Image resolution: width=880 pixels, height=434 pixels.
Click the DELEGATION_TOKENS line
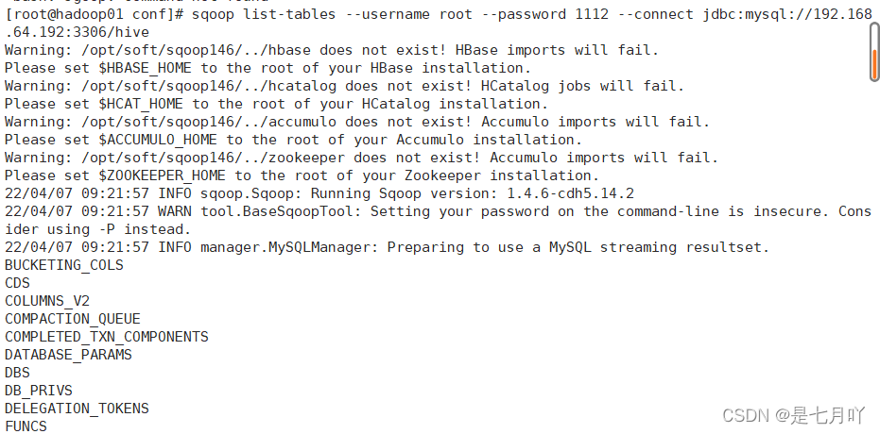tap(77, 409)
